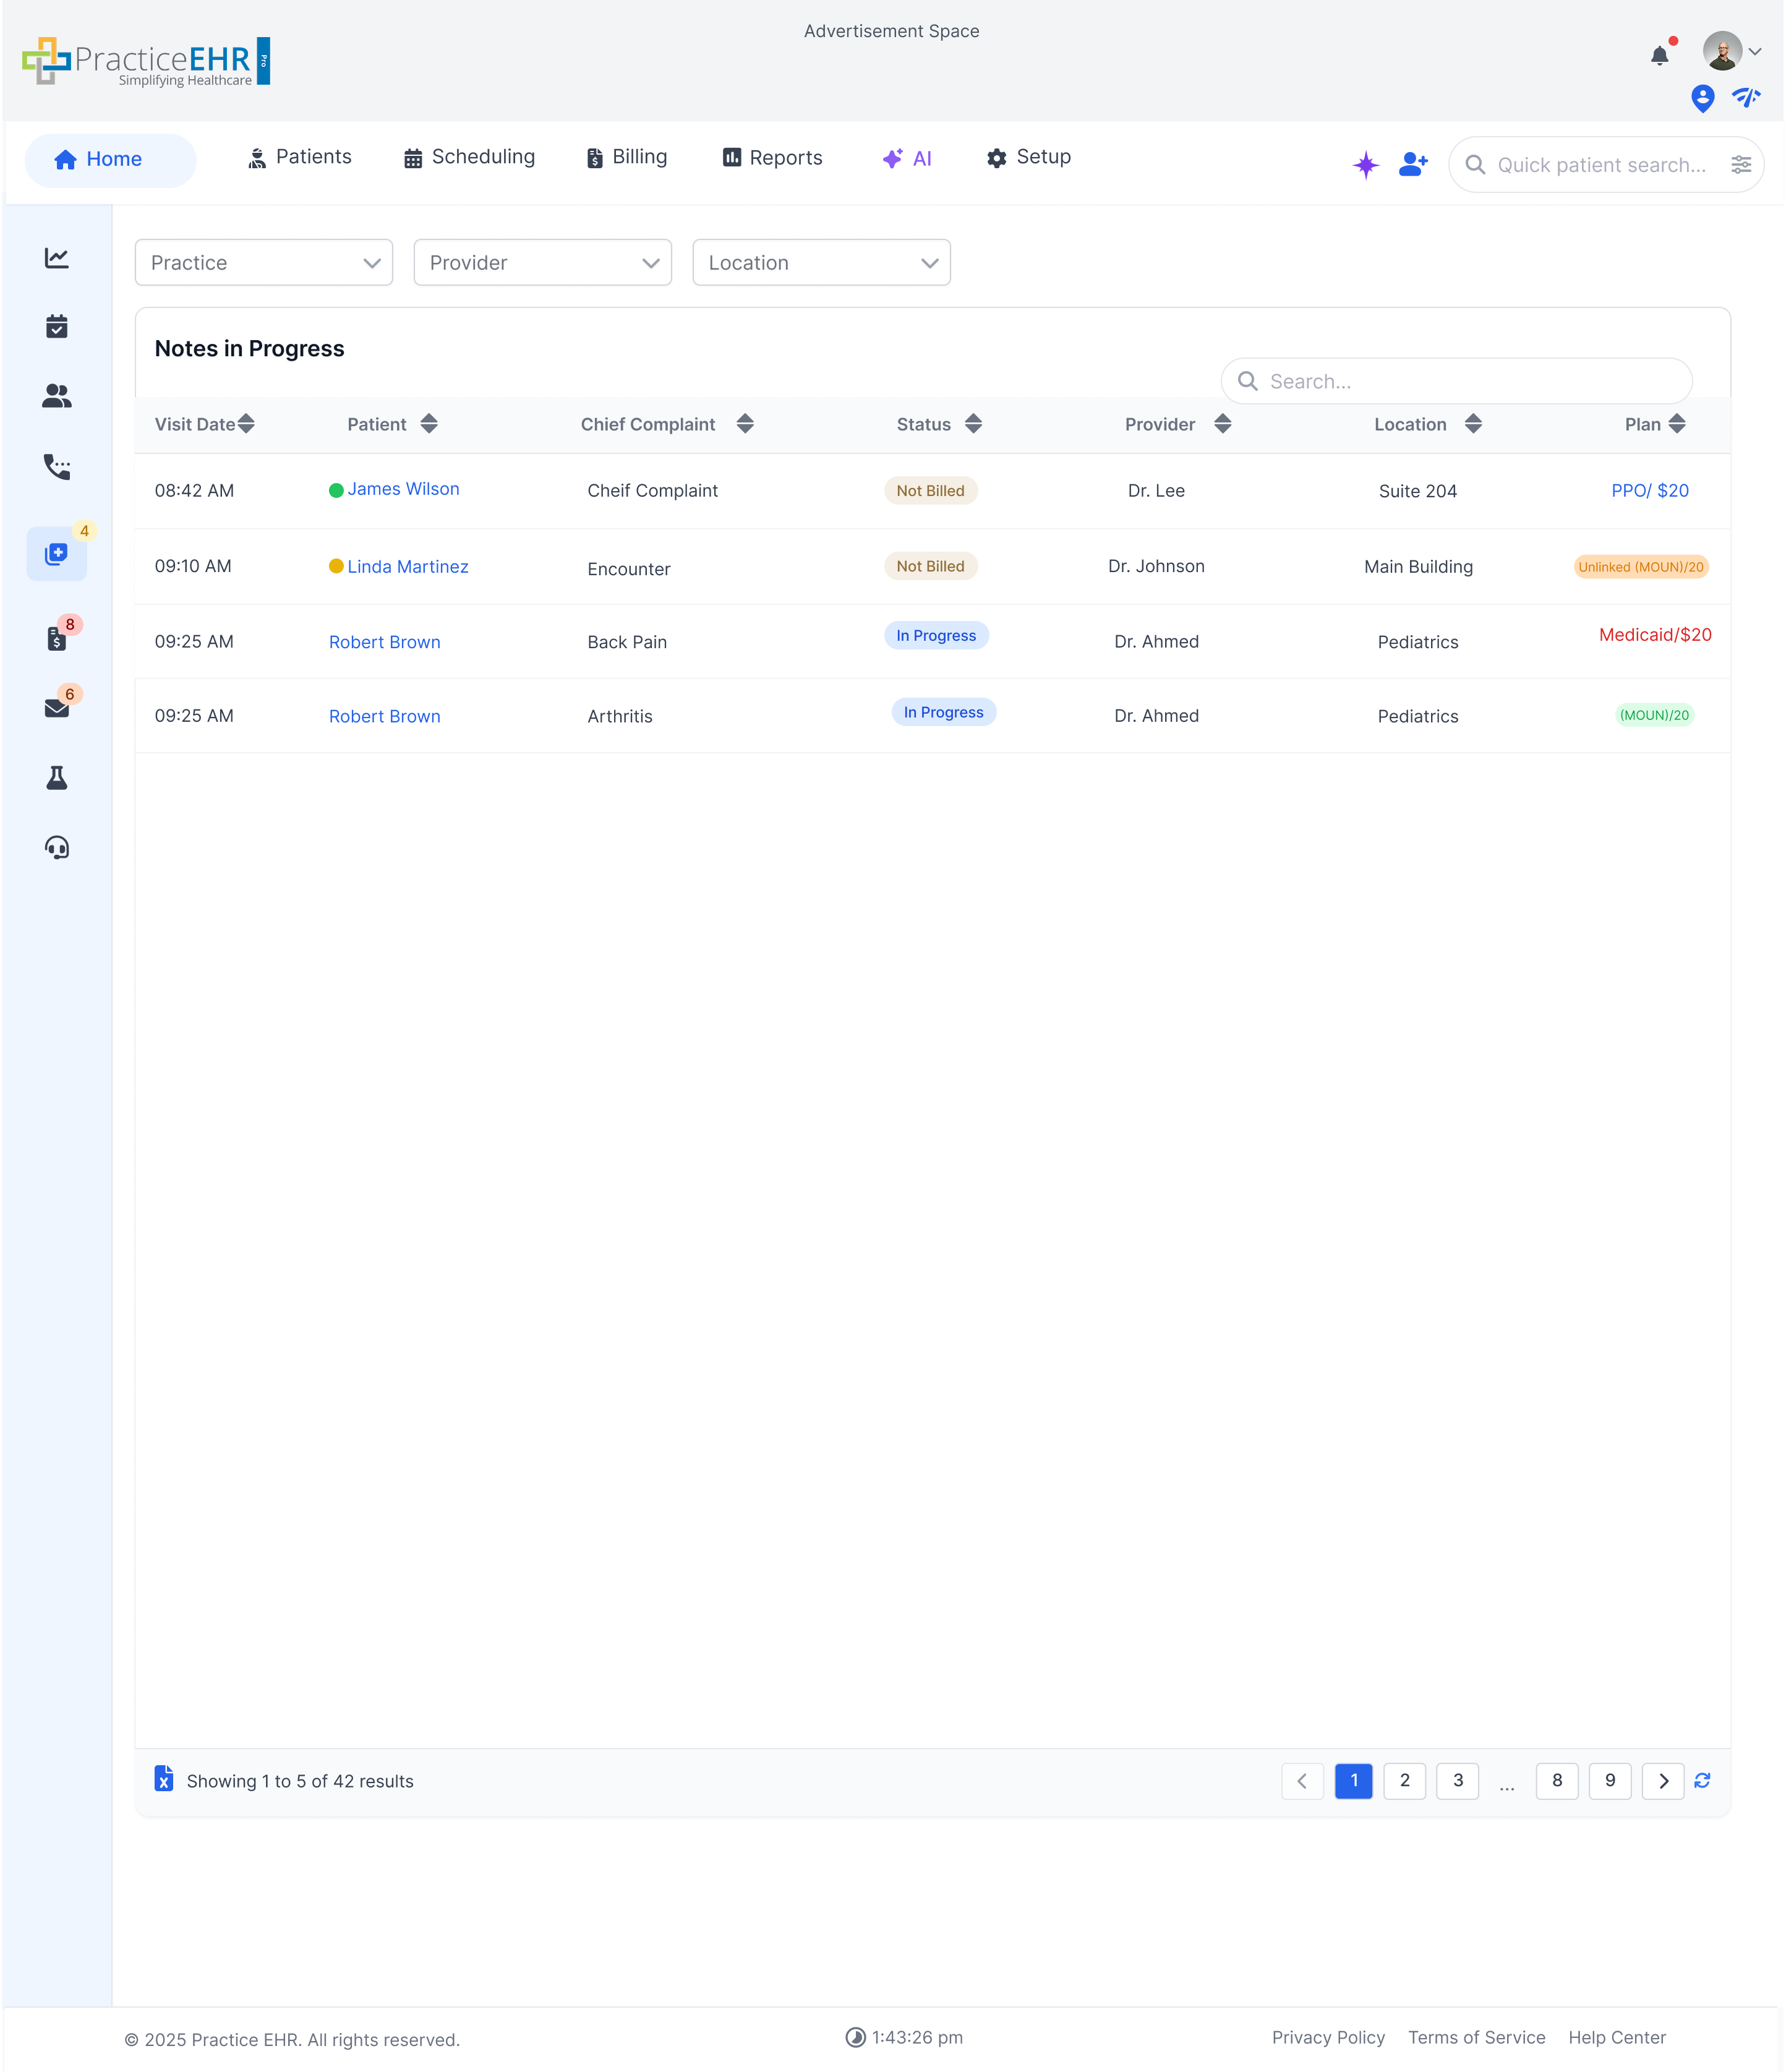Toggle sort on the Status column
Viewport: 1786px width, 2072px height.
pyautogui.click(x=973, y=424)
